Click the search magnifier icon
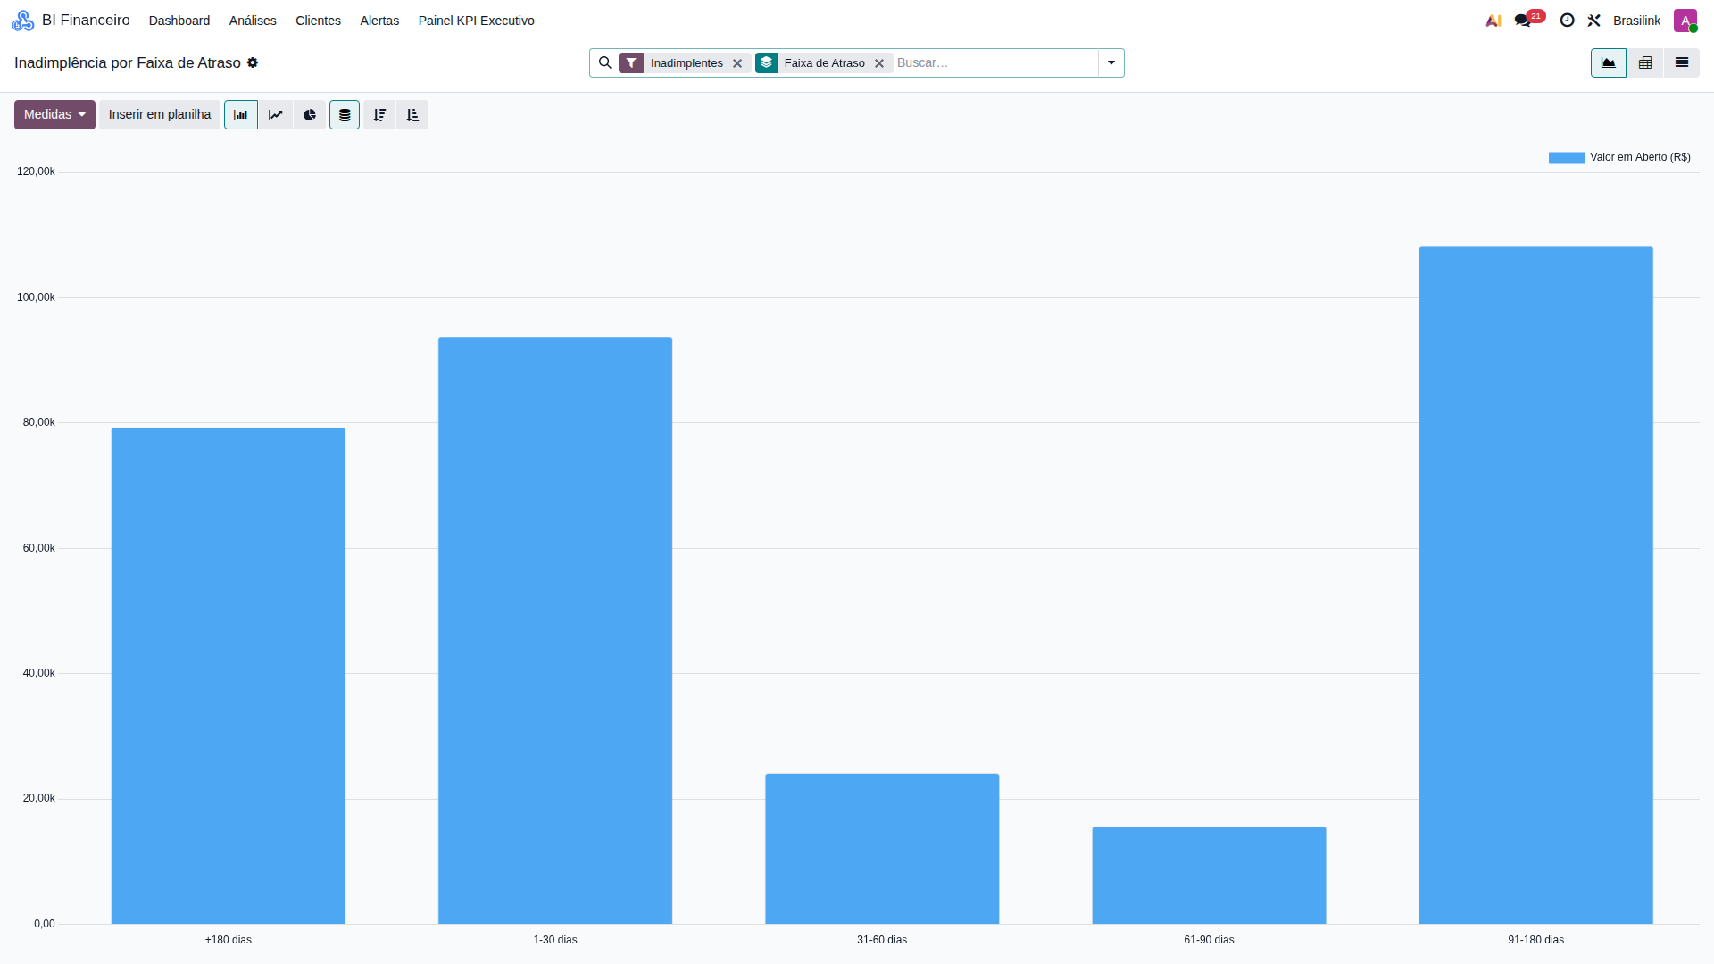Viewport: 1714px width, 964px height. coord(604,62)
